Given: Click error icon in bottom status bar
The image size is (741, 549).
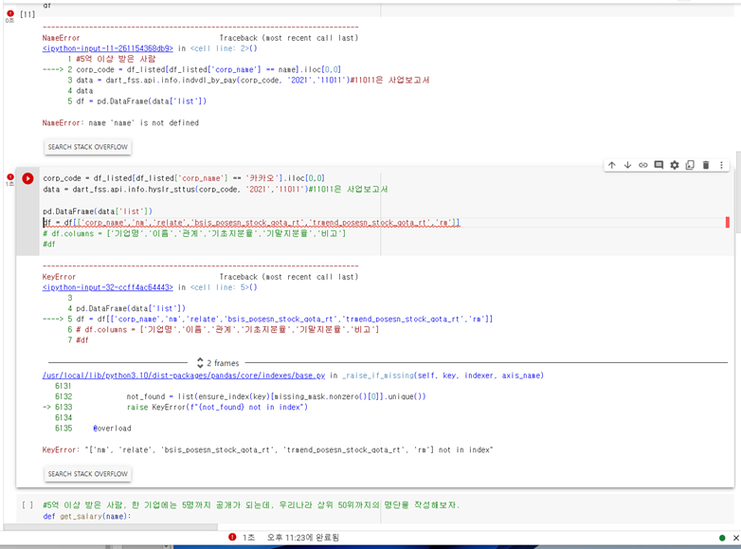Looking at the screenshot, I should coord(232,537).
